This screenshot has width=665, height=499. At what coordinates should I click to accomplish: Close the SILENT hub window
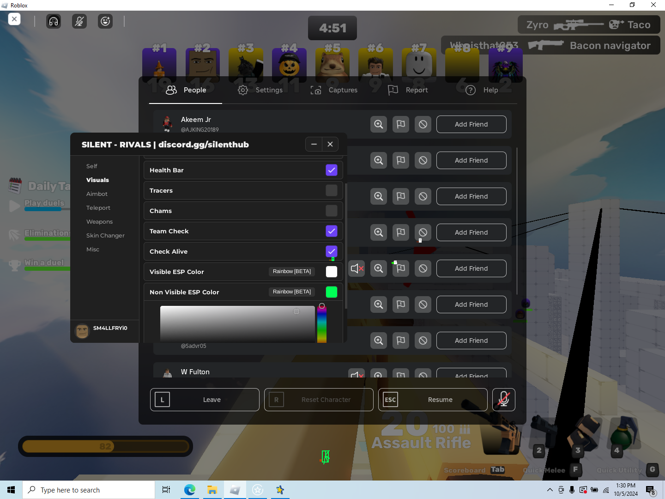click(x=330, y=144)
